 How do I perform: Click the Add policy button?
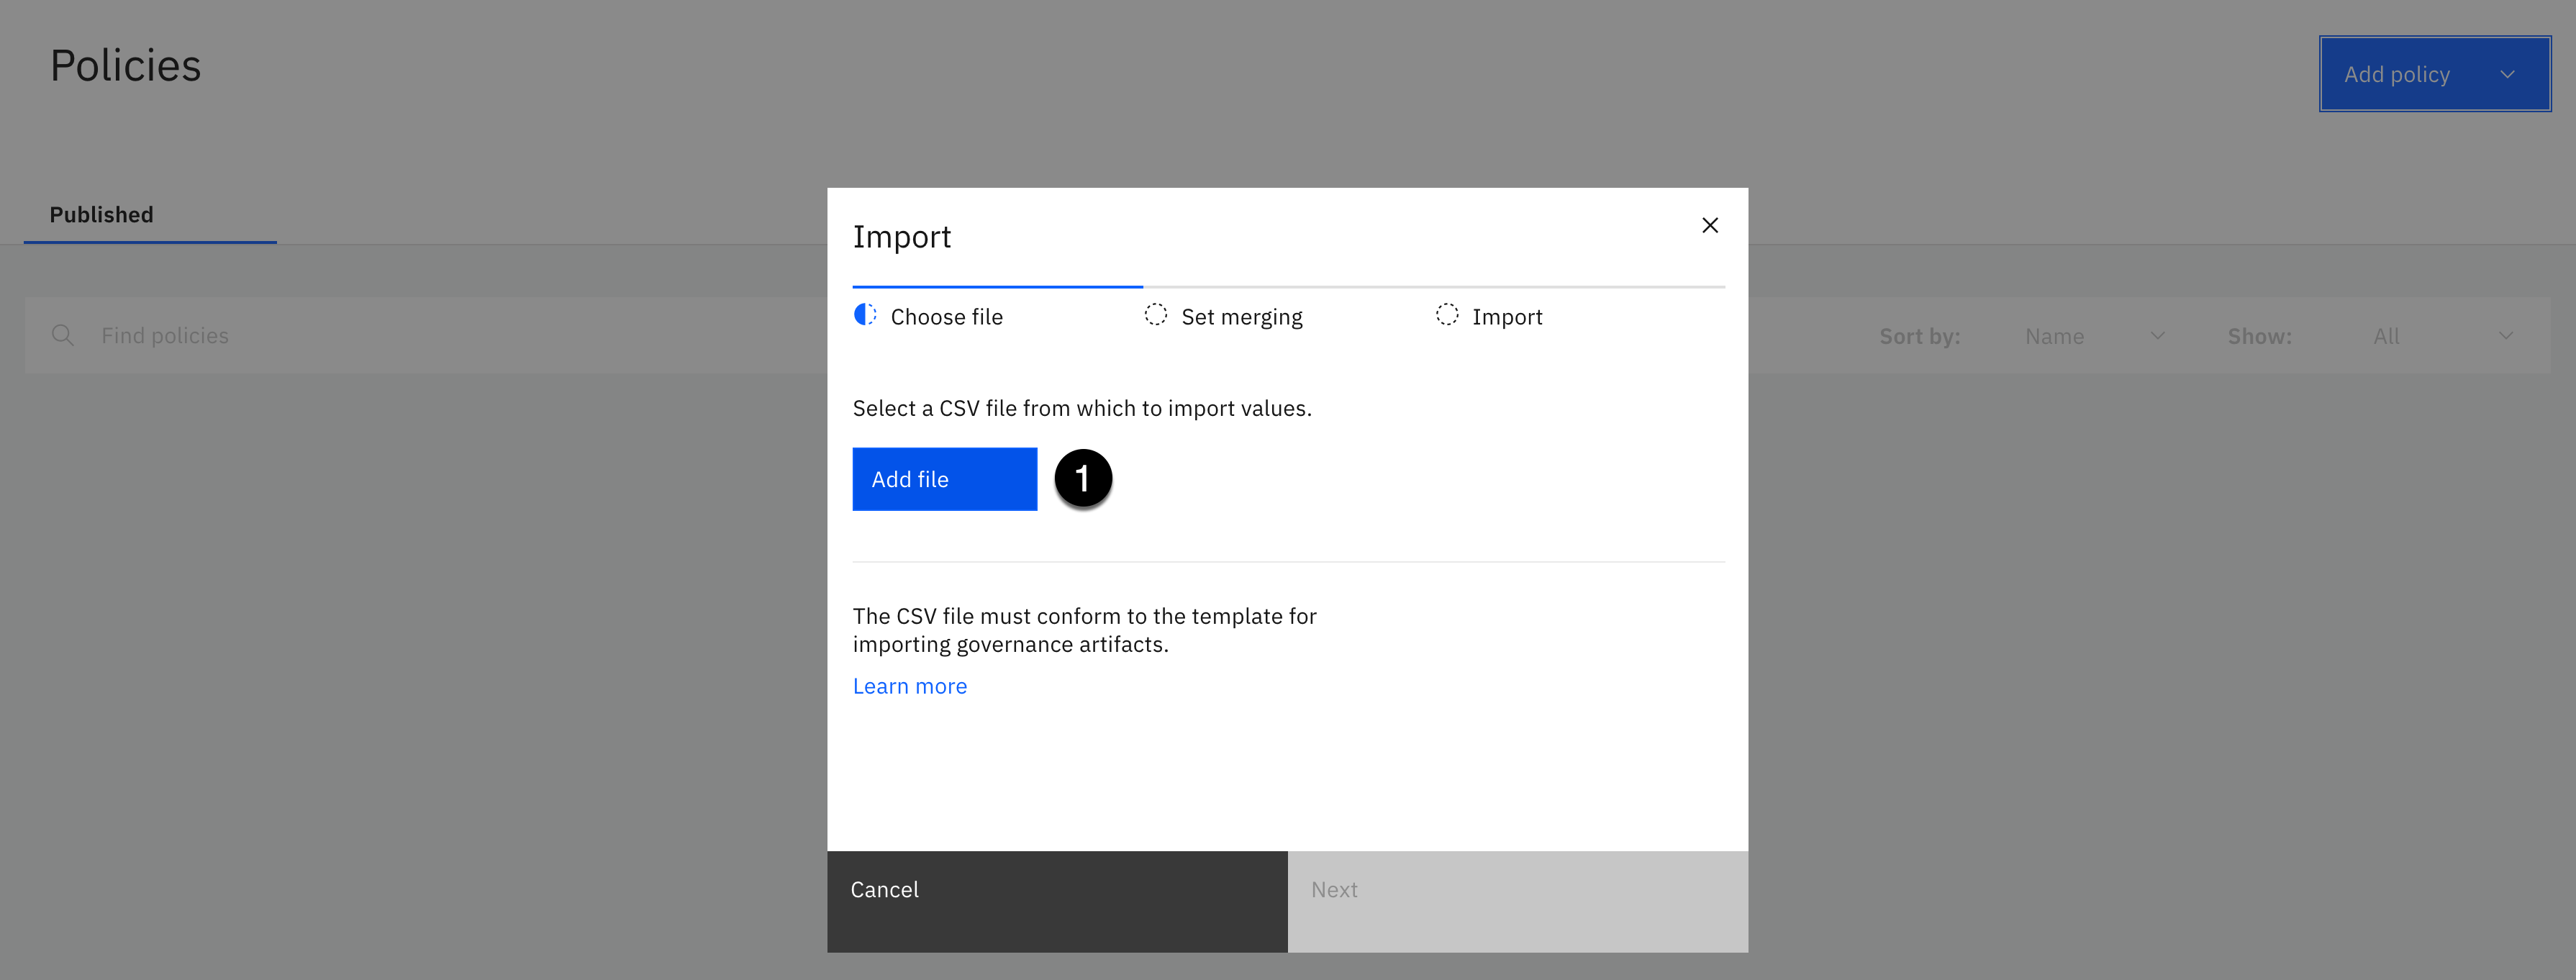point(2396,75)
